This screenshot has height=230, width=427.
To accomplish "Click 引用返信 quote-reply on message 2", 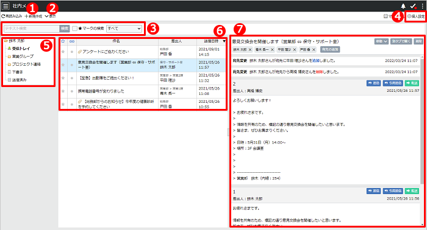I will (x=393, y=83).
